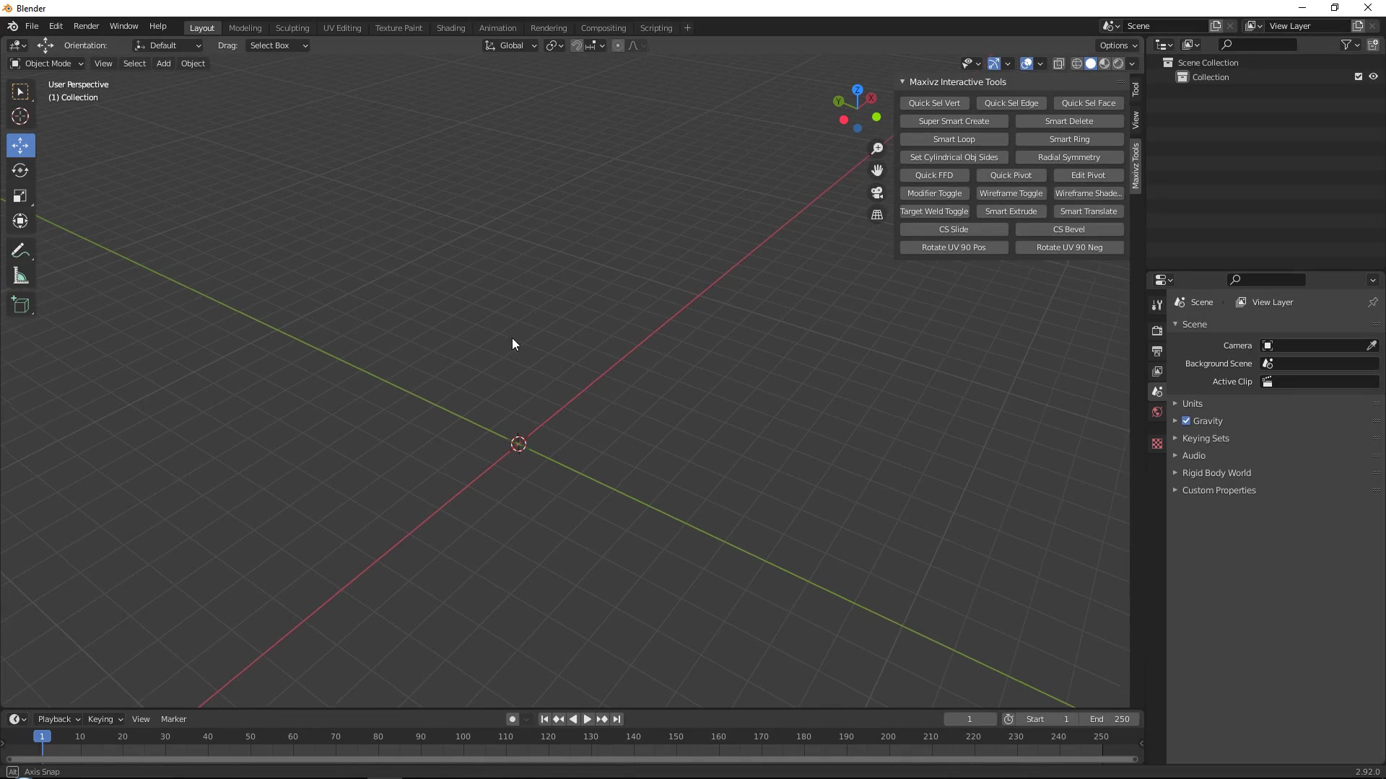This screenshot has height=779, width=1386.
Task: Toggle Collection exclude checkbox in outliner
Action: (x=1359, y=76)
